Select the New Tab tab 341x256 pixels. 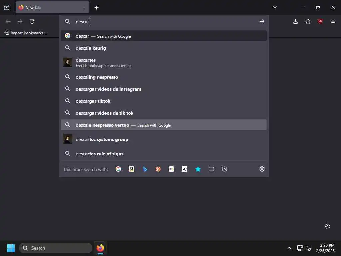(x=52, y=7)
